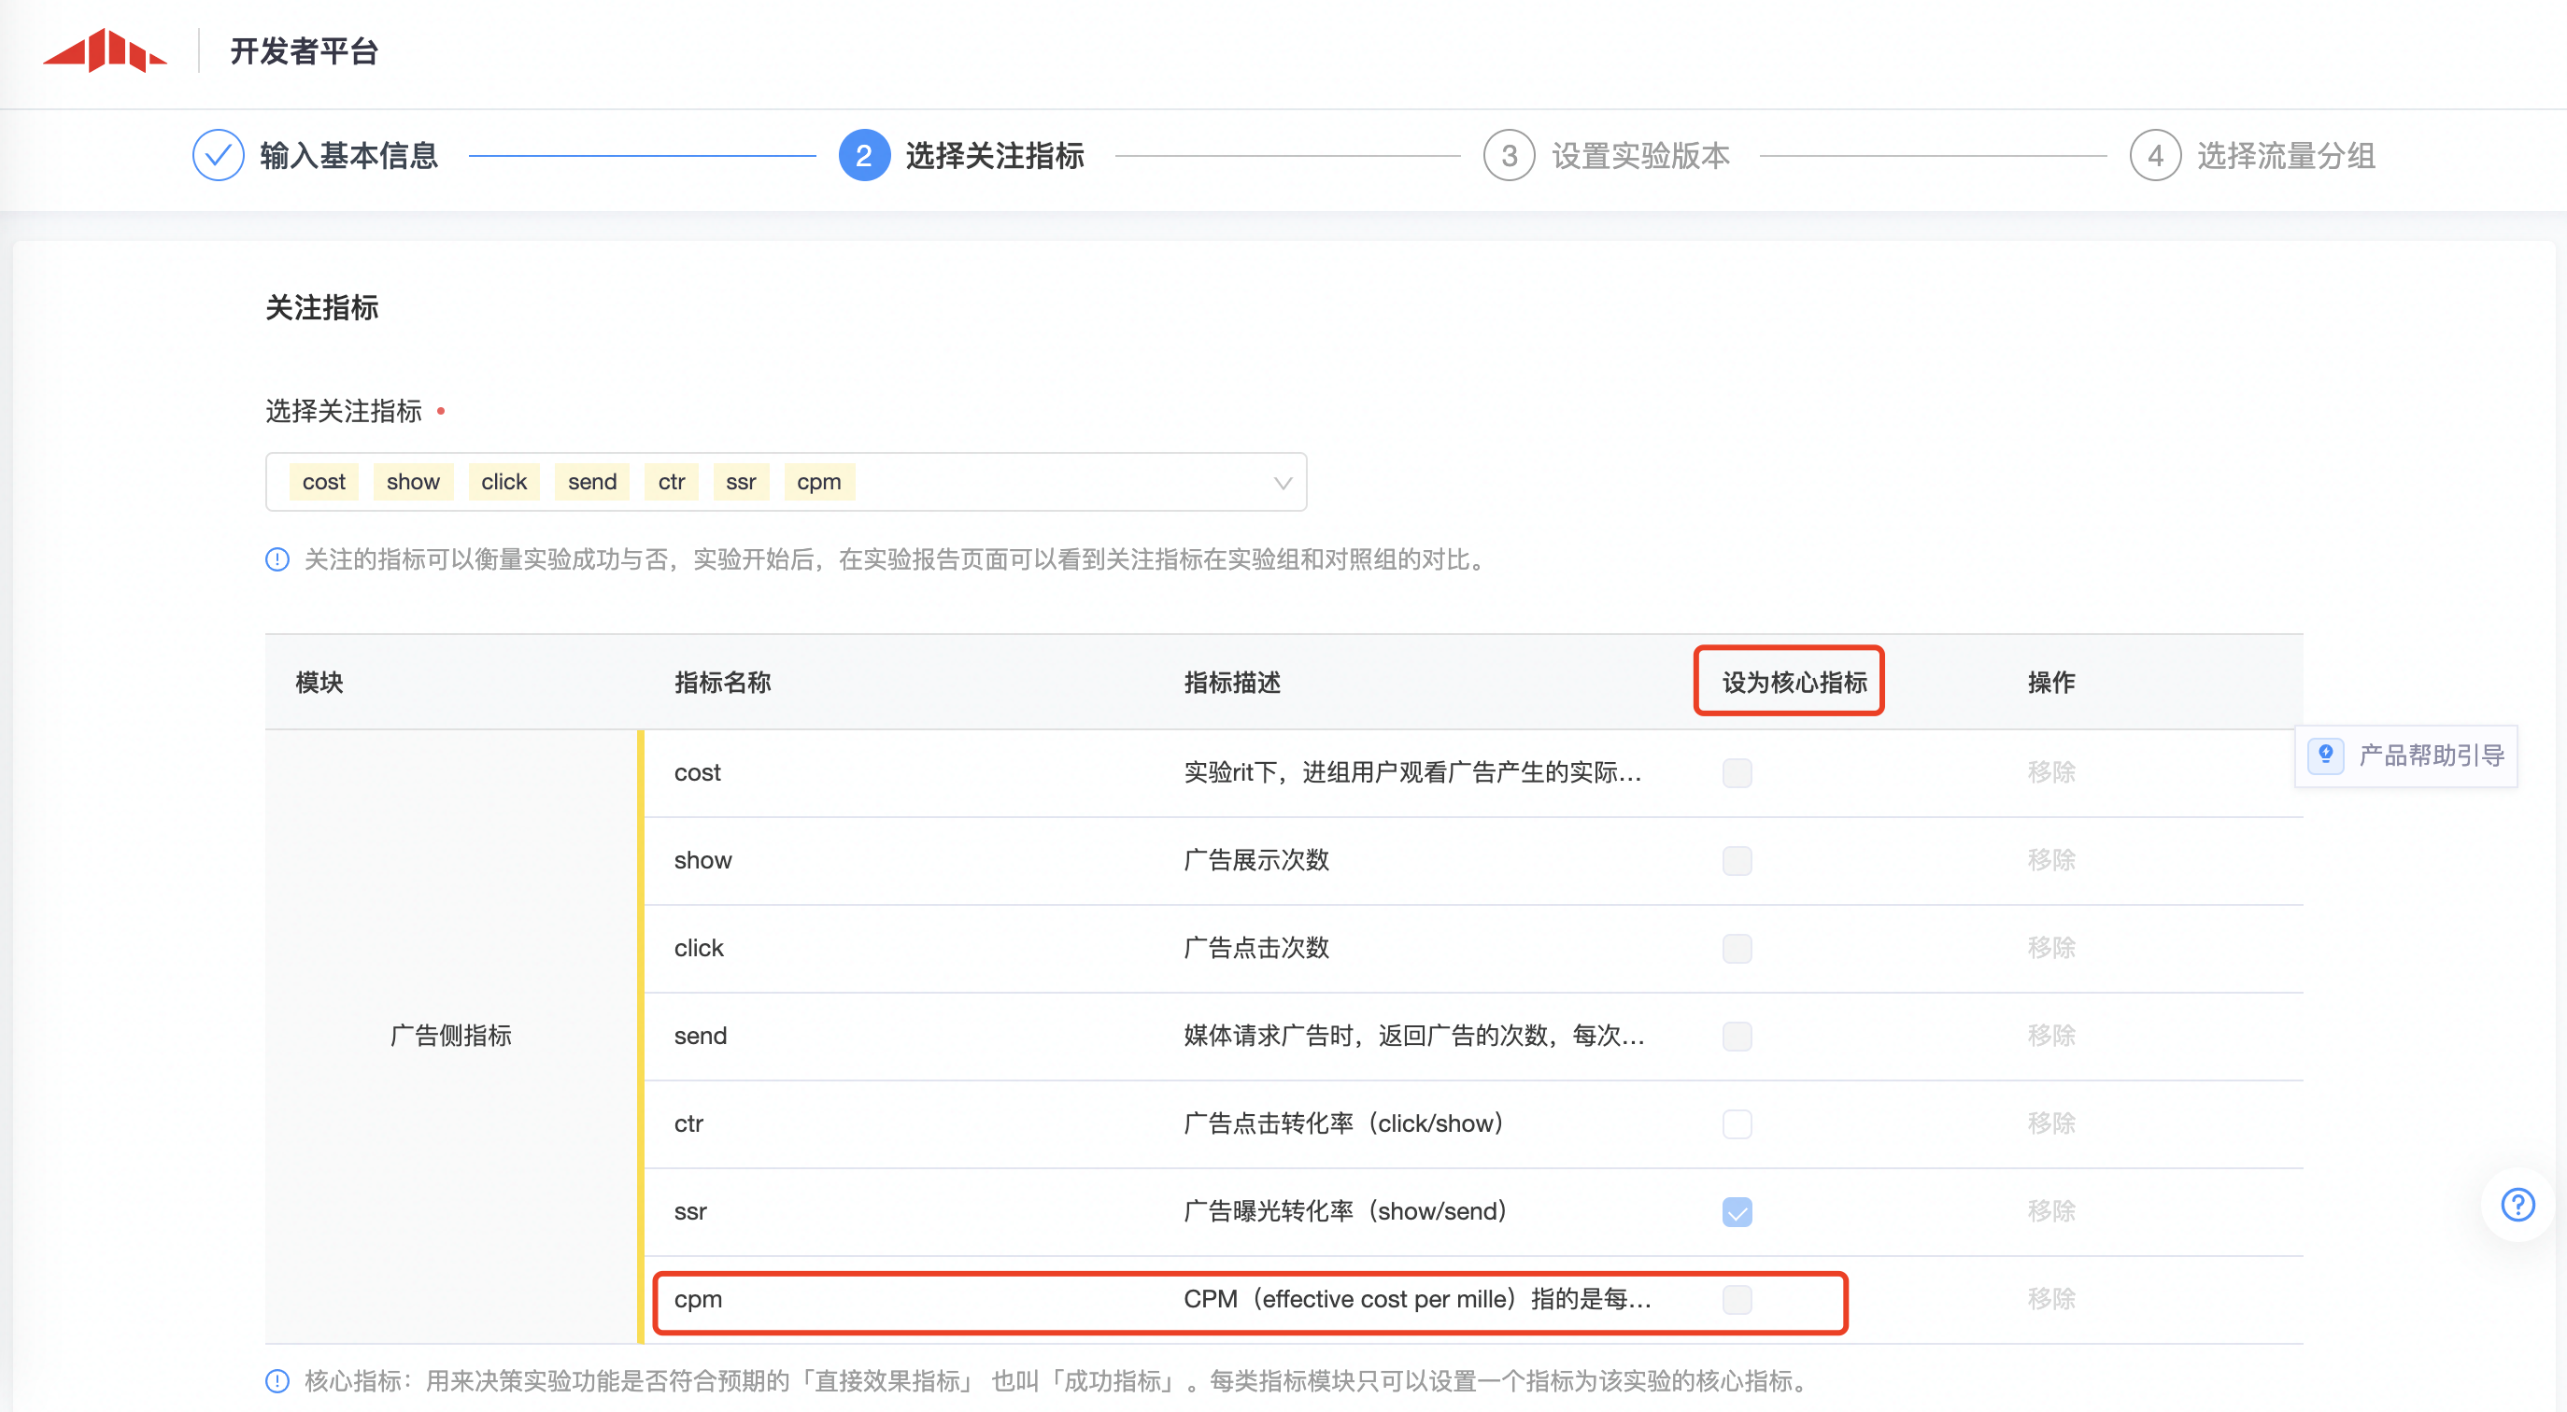Click info icon beside the metrics hint text
Screen dimensions: 2567x1412
click(x=277, y=560)
